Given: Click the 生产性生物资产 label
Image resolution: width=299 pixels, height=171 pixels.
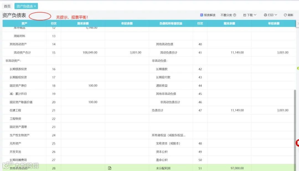Looking at the screenshot, I should point(19,135).
